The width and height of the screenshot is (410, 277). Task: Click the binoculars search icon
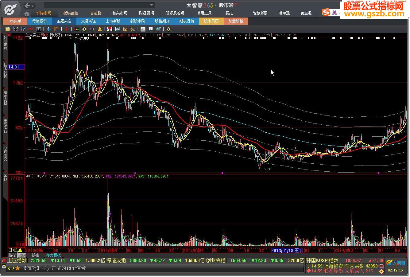pos(92,29)
